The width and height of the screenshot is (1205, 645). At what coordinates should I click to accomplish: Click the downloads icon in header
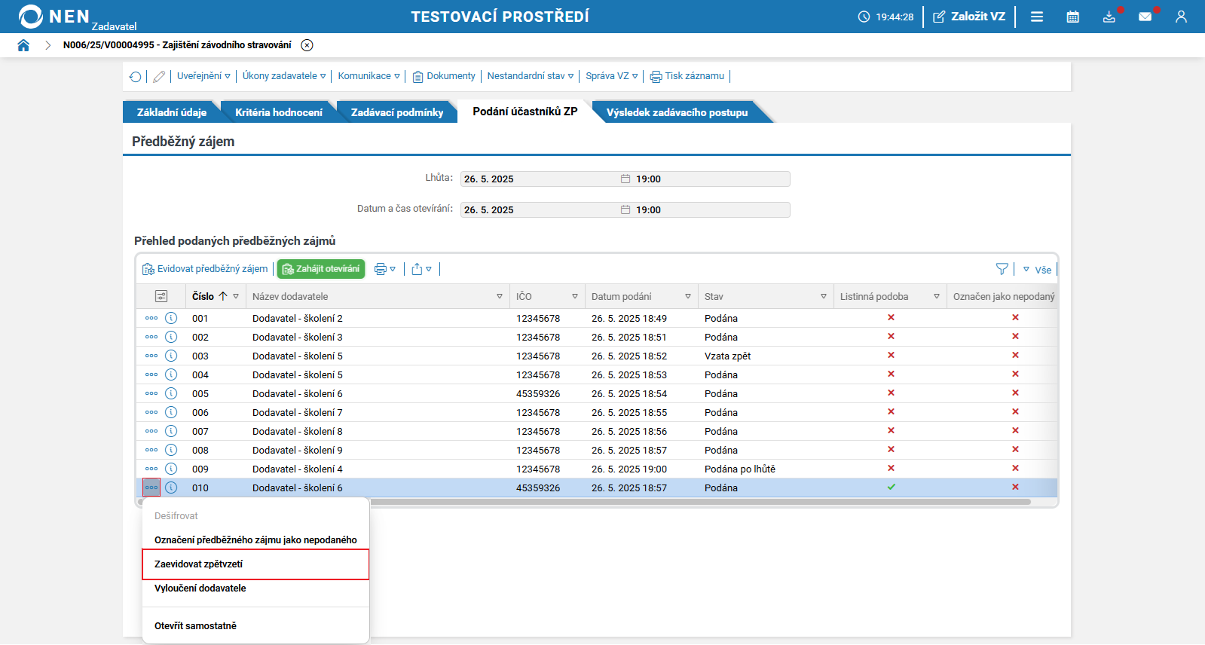[x=1109, y=17]
